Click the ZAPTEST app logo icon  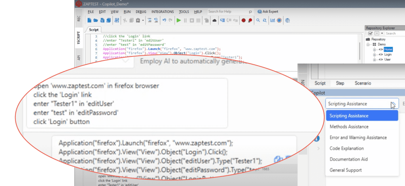pyautogui.click(x=79, y=4)
